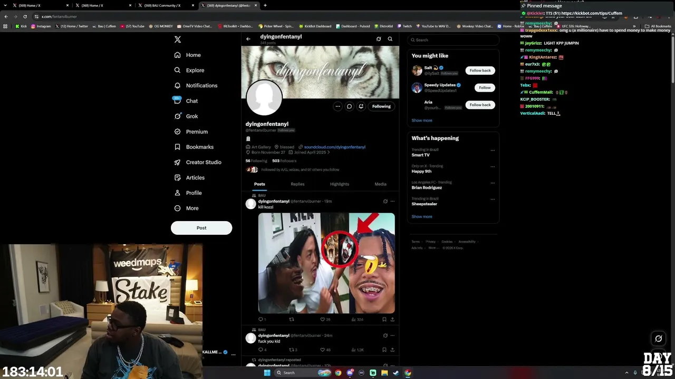
Task: View the 56 Following list
Action: [256, 161]
